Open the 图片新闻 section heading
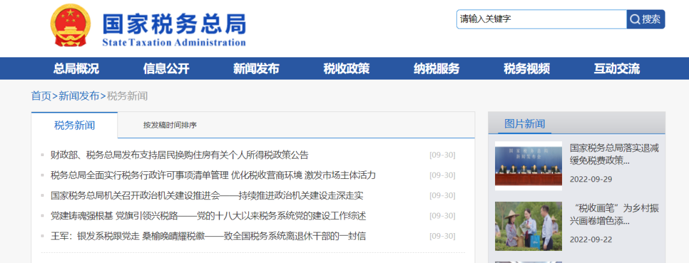This screenshot has height=263, width=689. [x=524, y=124]
